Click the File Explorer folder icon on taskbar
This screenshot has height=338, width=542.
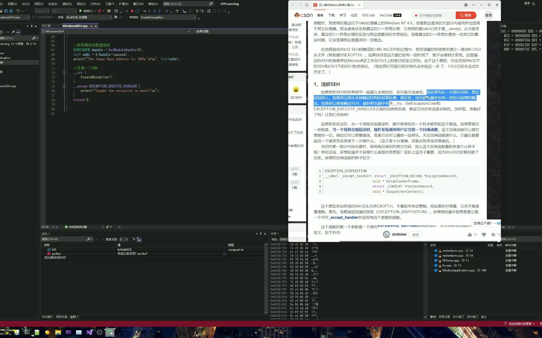(58, 332)
